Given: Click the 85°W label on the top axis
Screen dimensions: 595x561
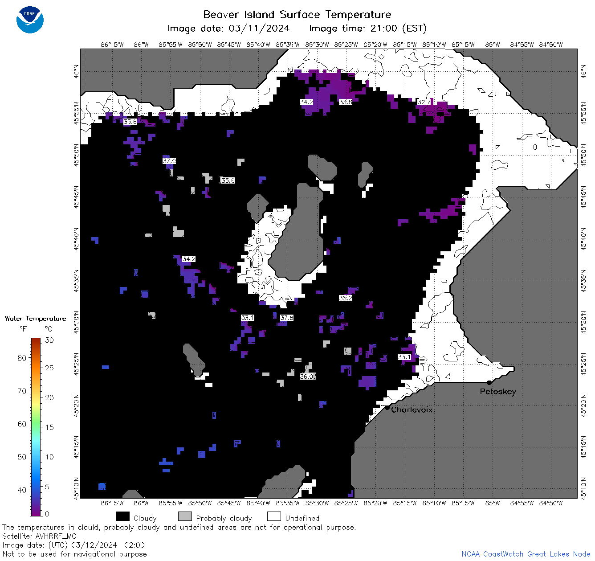Looking at the screenshot, I should 493,45.
